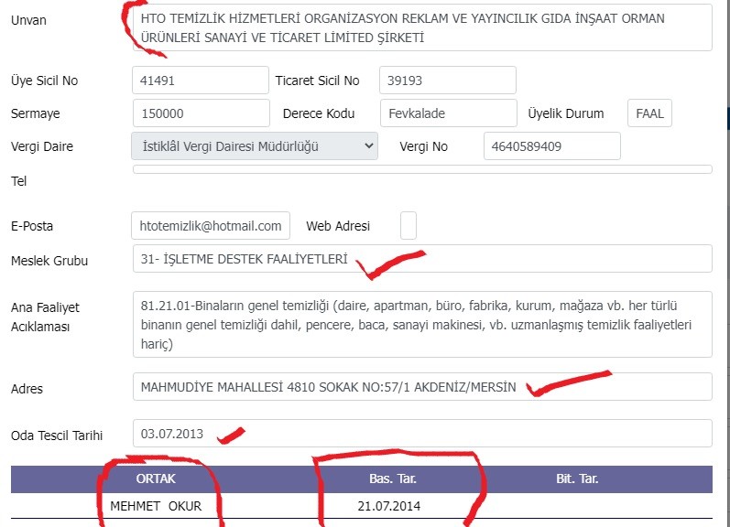Screen dimensions: 730x527
Task: Click the Vergi Daire label
Action: (x=42, y=146)
